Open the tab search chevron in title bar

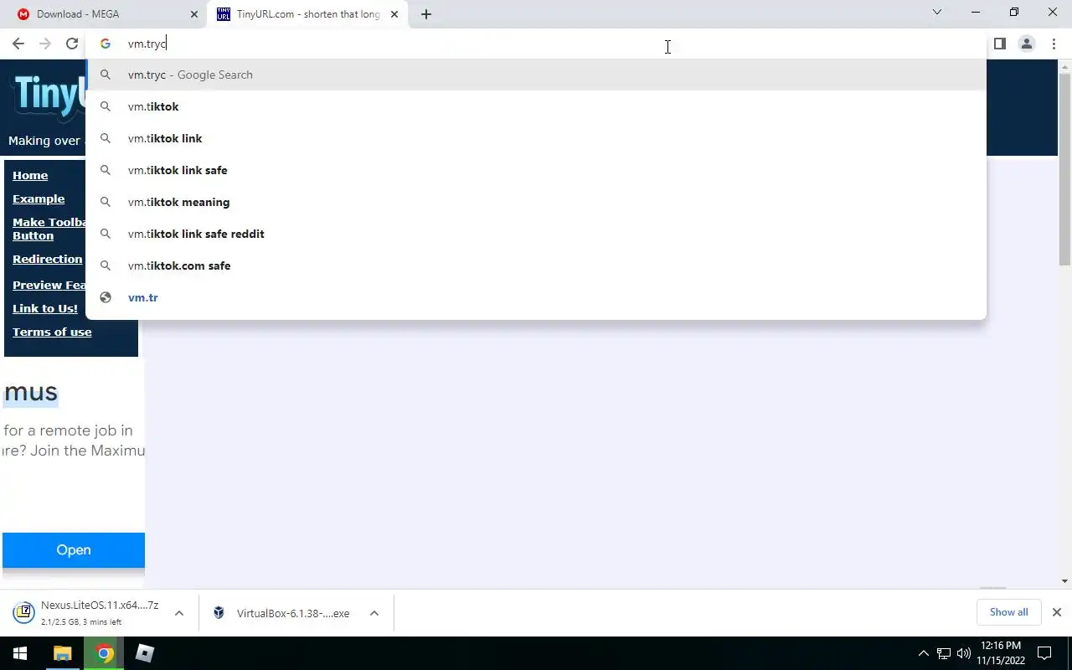(937, 12)
